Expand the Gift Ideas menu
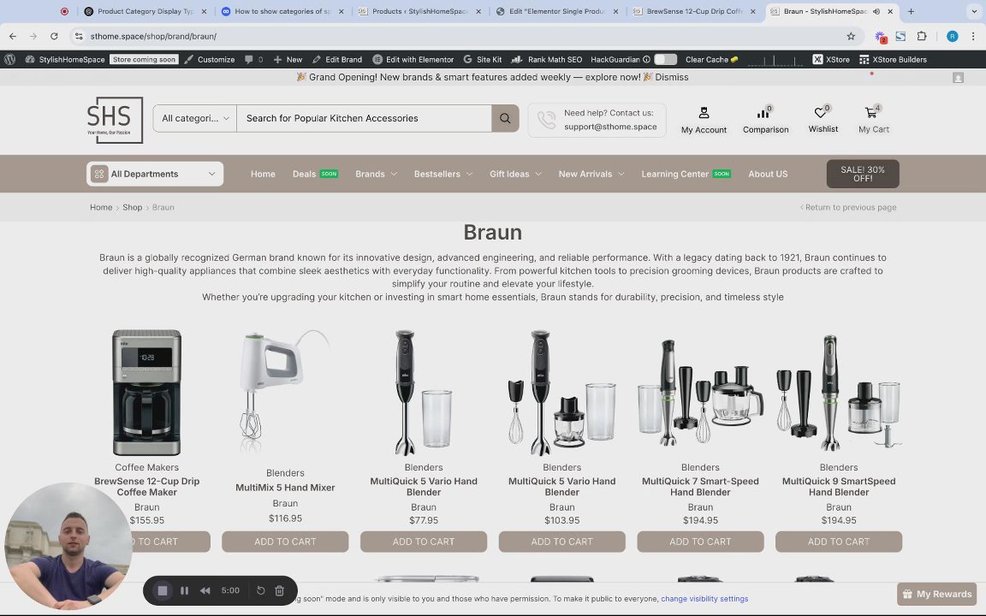Screen dimensions: 986x616 coord(515,175)
